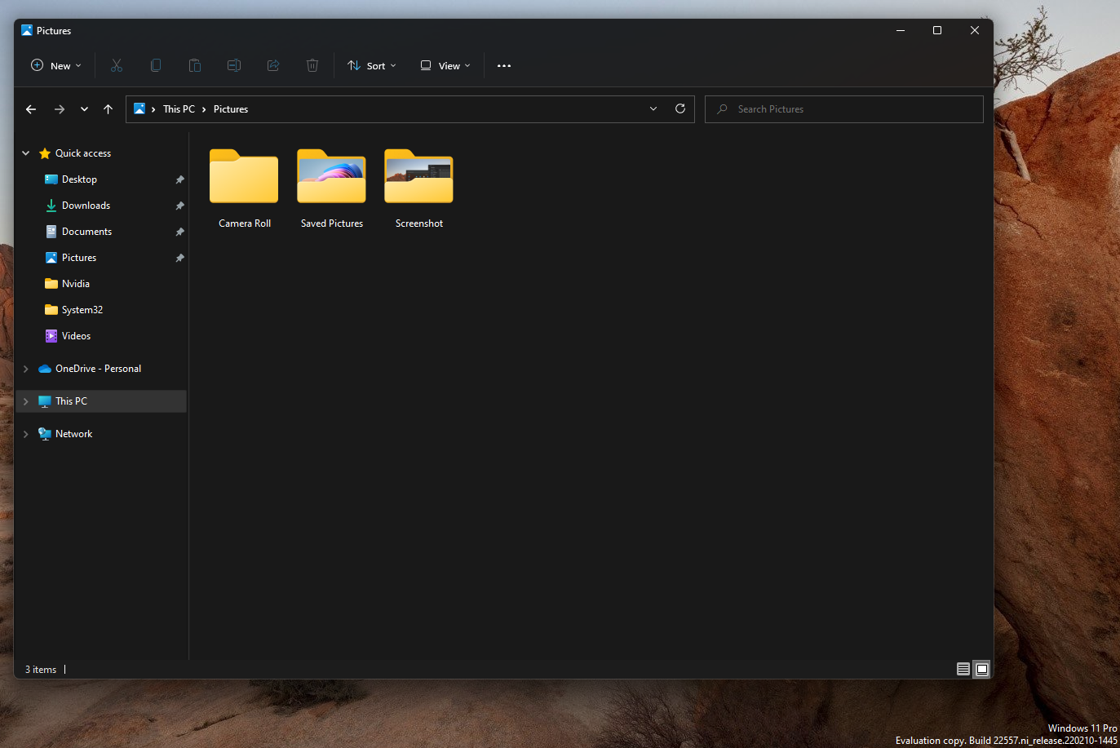
Task: Expand the This PC tree node
Action: coord(26,401)
